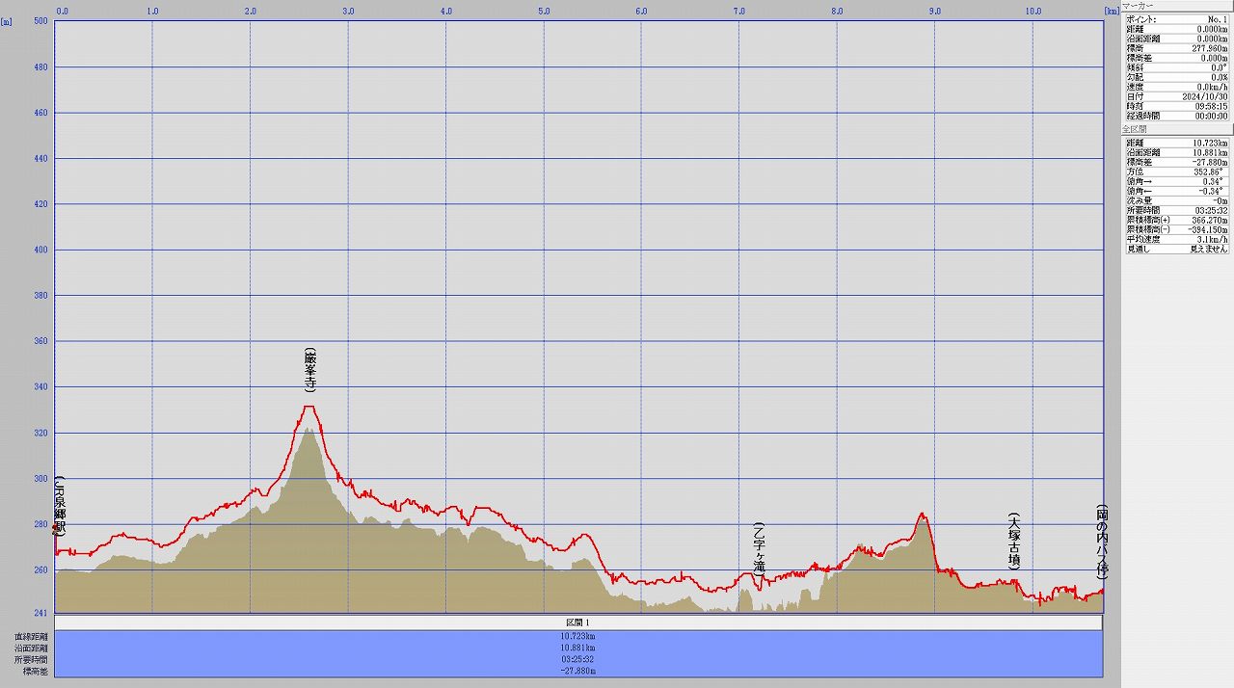Select the 区間 1 section header bar

[x=577, y=623]
